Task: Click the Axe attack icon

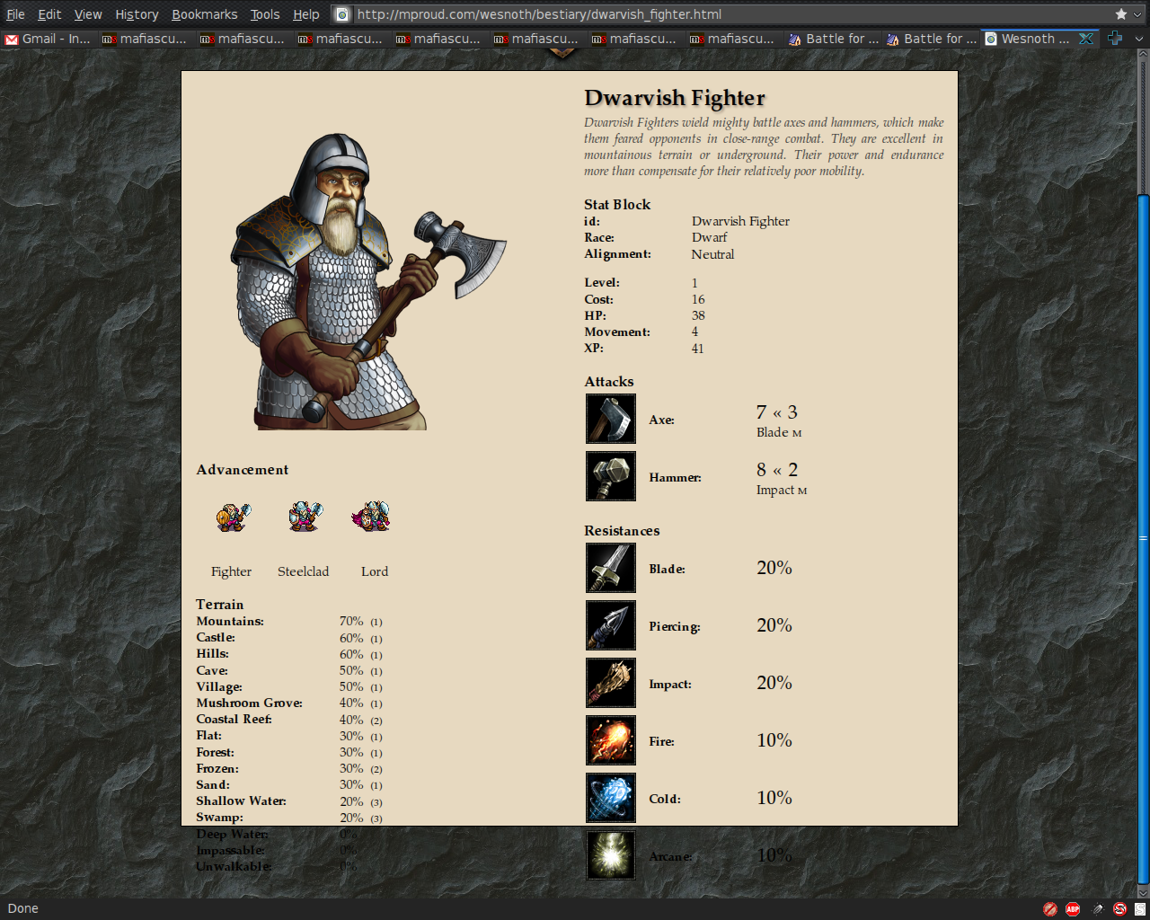Action: coord(611,419)
